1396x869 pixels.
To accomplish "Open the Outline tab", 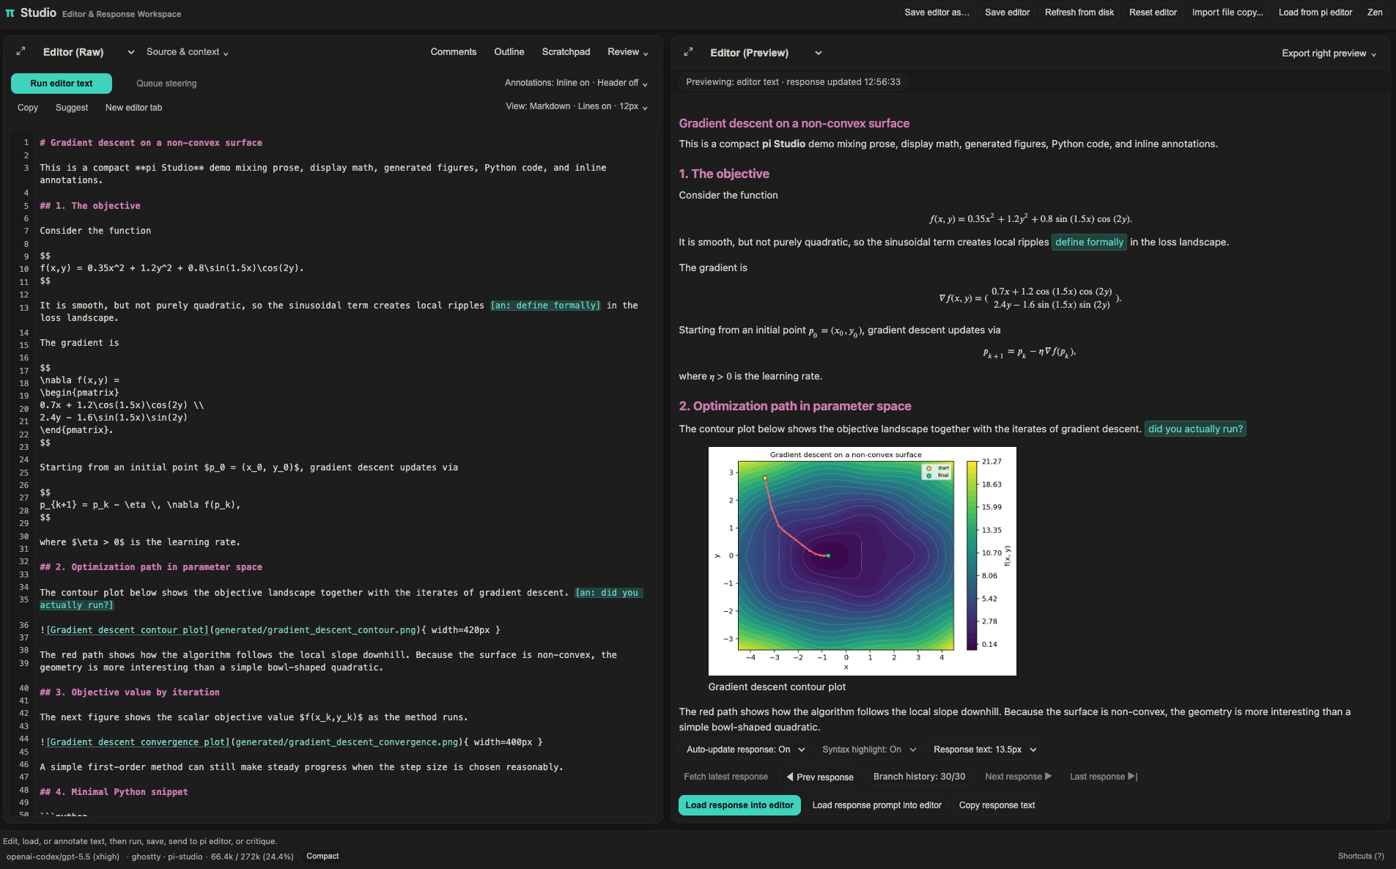I will 509,52.
